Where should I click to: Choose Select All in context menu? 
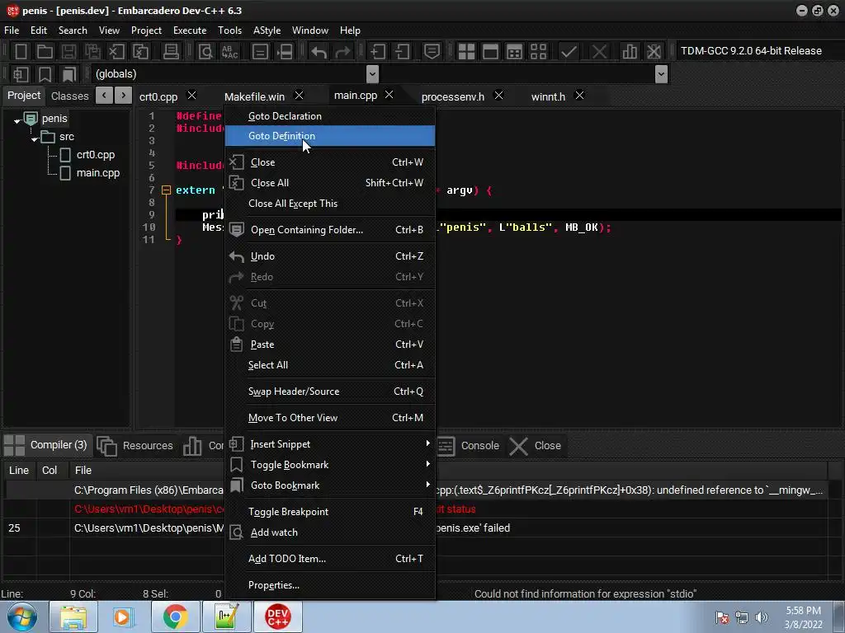tap(330, 365)
